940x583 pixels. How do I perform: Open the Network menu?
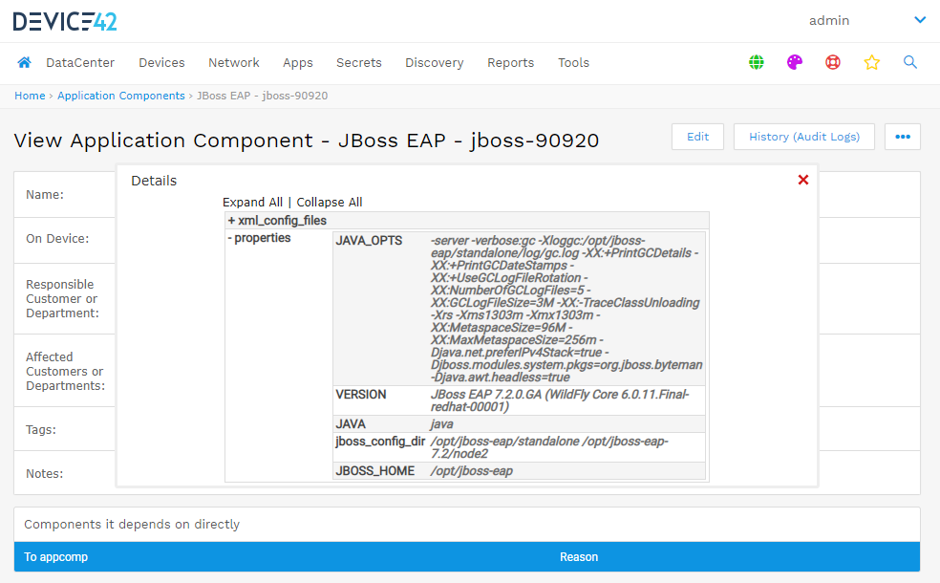[234, 62]
